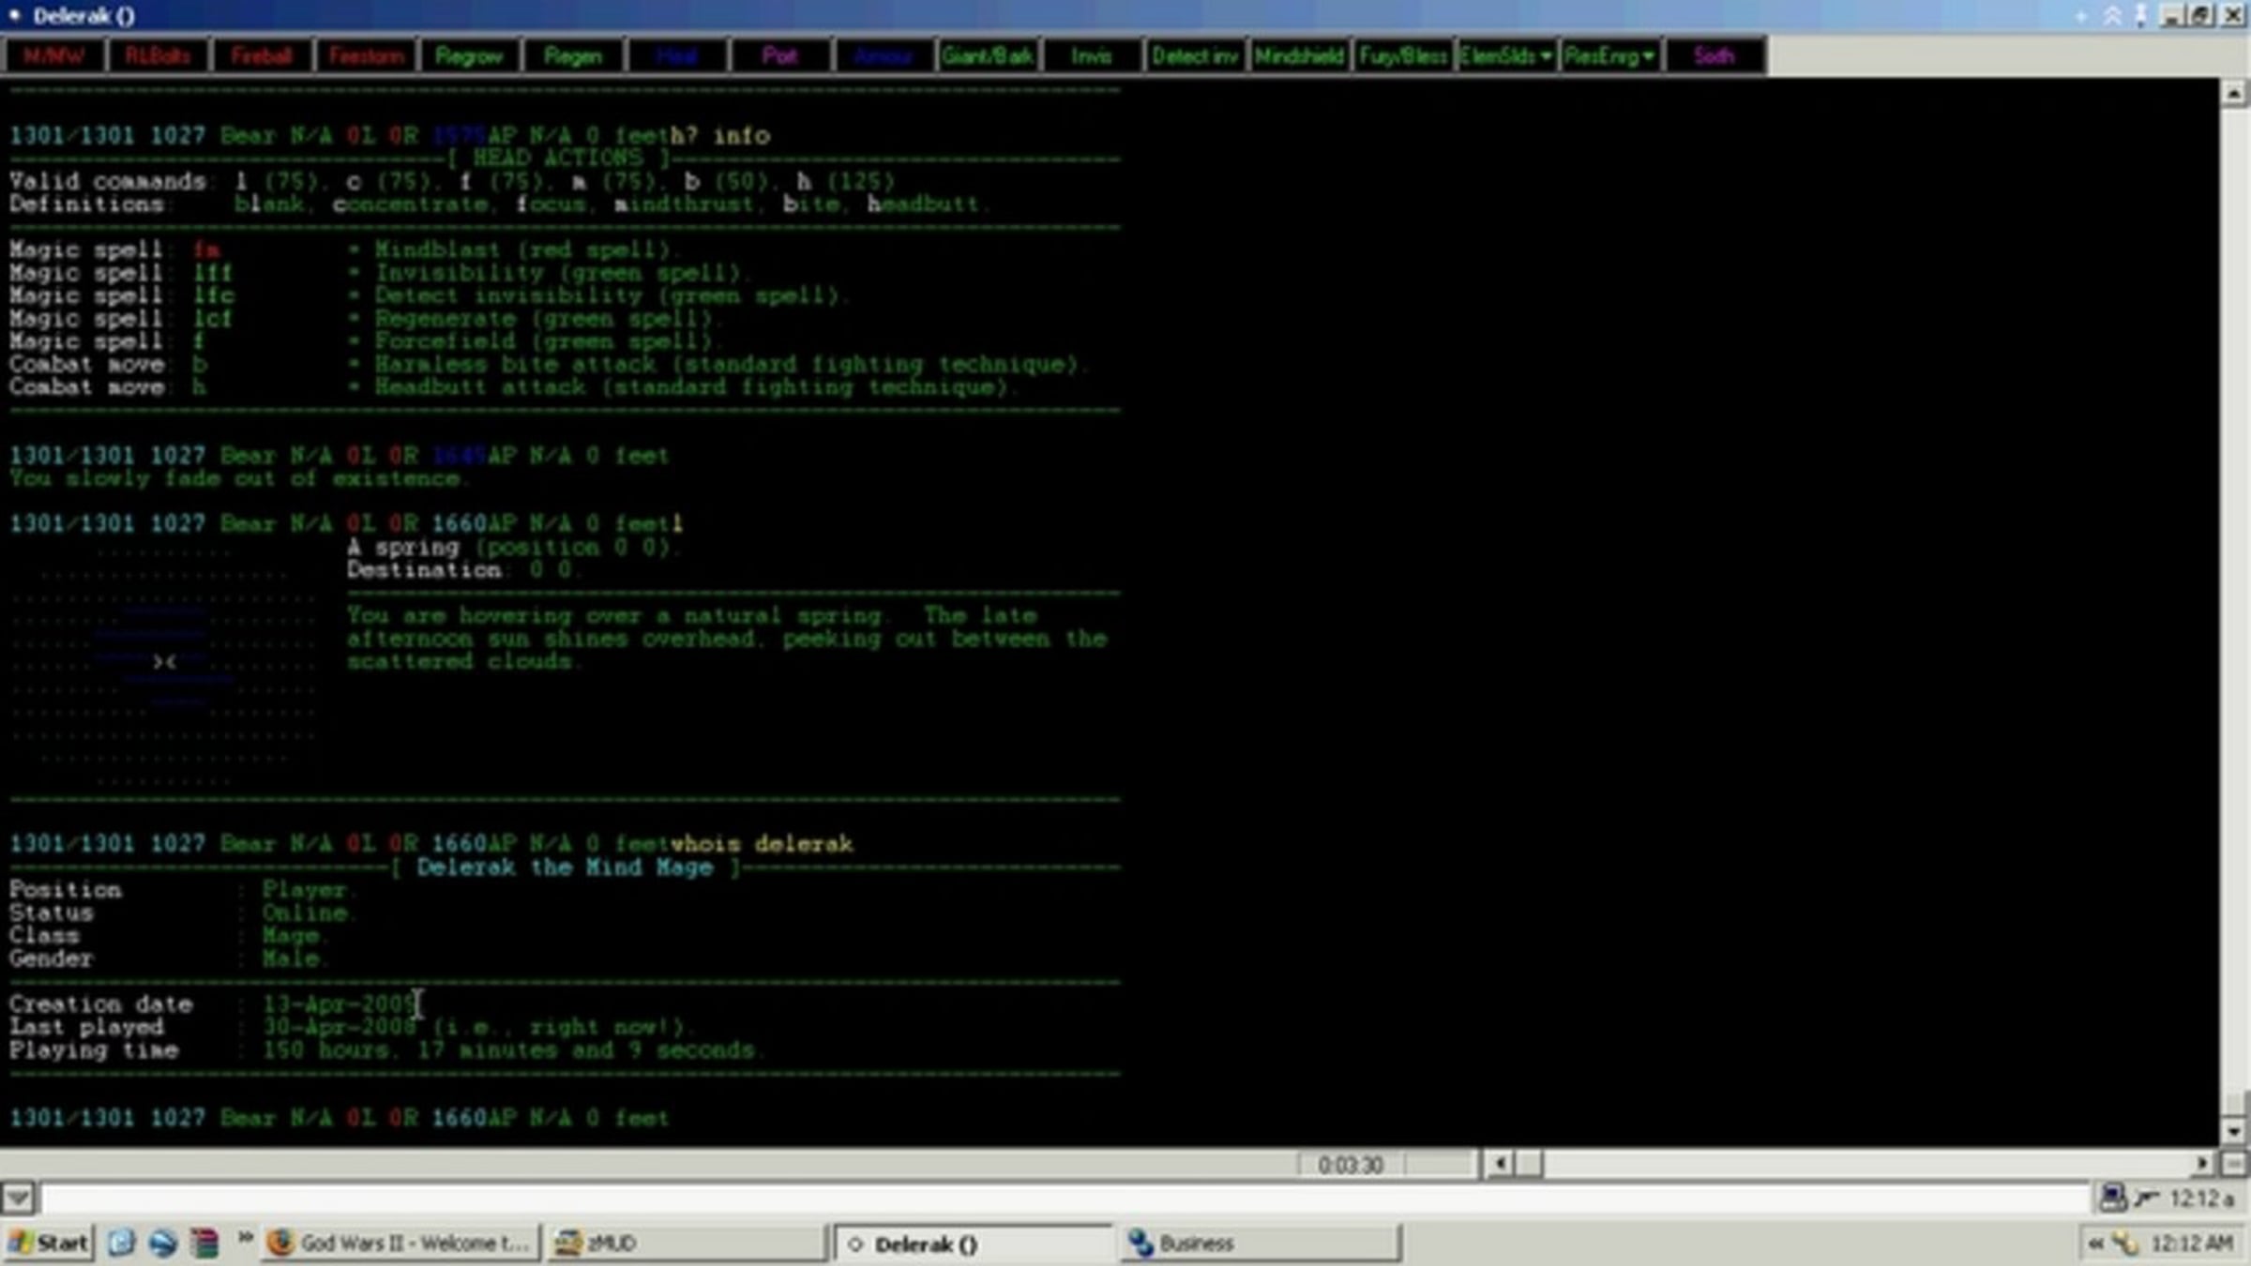Image resolution: width=2251 pixels, height=1266 pixels.
Task: Launch the globe icon in quick launch
Action: point(163,1243)
